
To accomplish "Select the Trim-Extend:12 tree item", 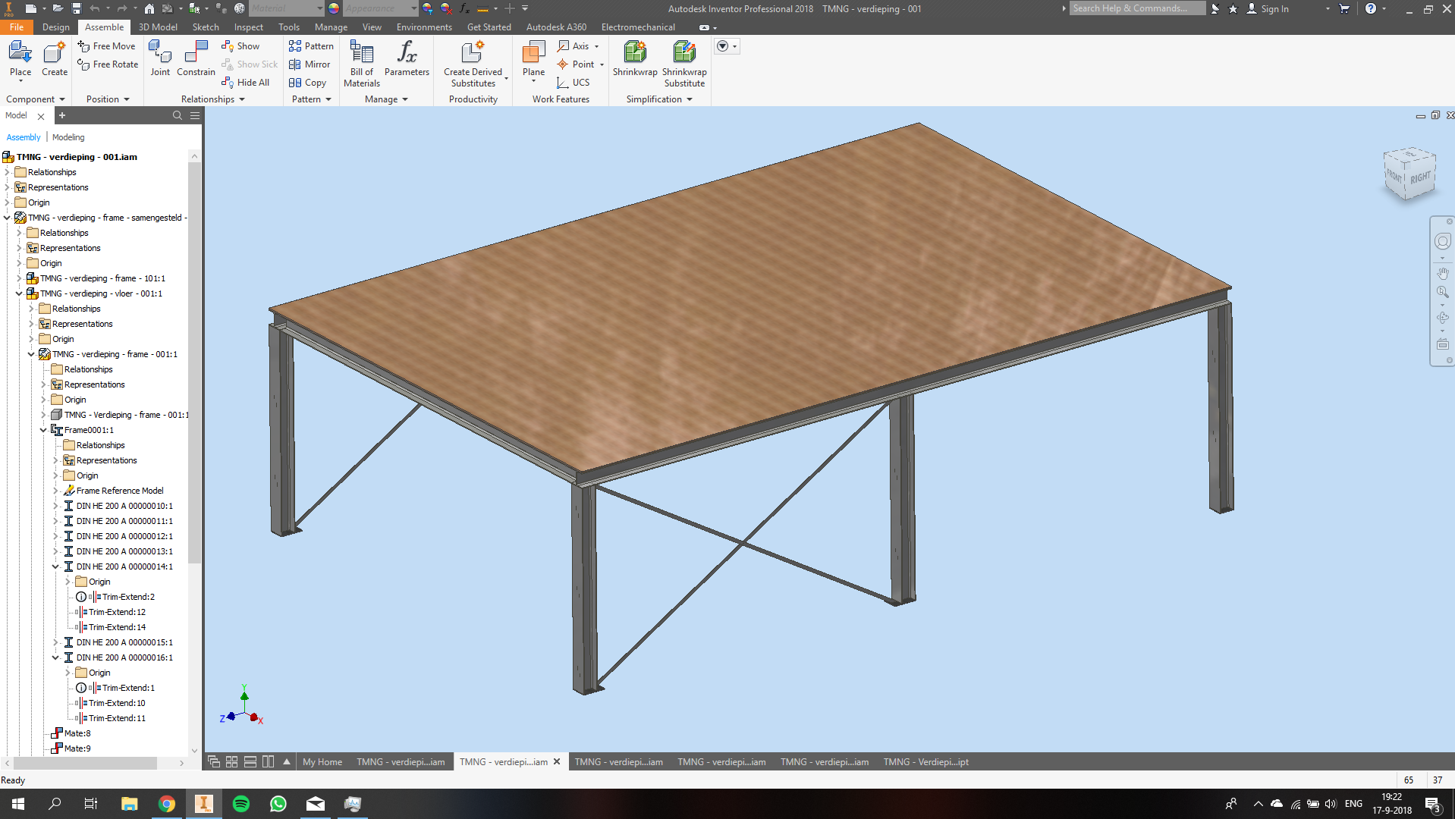I will tap(119, 612).
